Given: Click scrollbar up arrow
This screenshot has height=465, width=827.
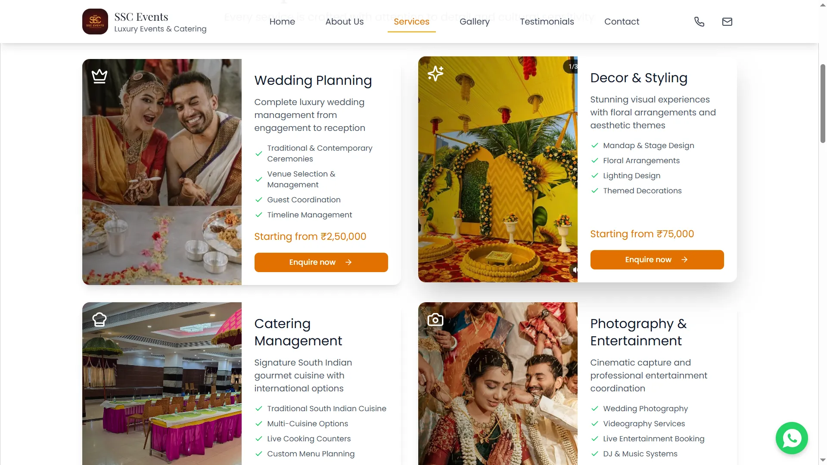Looking at the screenshot, I should pyautogui.click(x=823, y=4).
